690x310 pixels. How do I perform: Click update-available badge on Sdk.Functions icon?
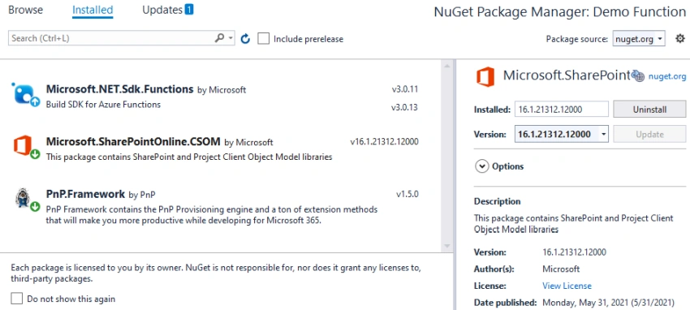(x=35, y=102)
